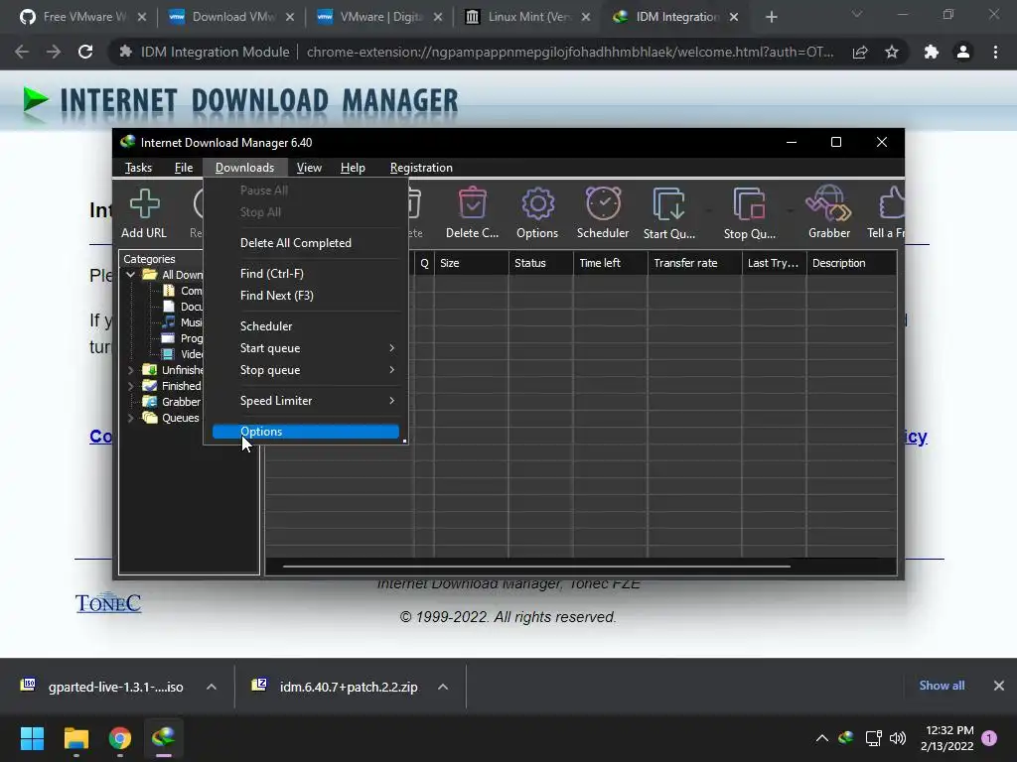Sort by the Time left column header

click(610, 263)
